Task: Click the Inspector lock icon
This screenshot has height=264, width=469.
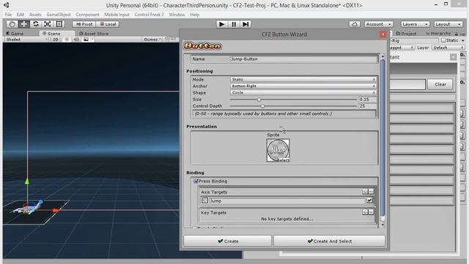Action: tap(457, 34)
